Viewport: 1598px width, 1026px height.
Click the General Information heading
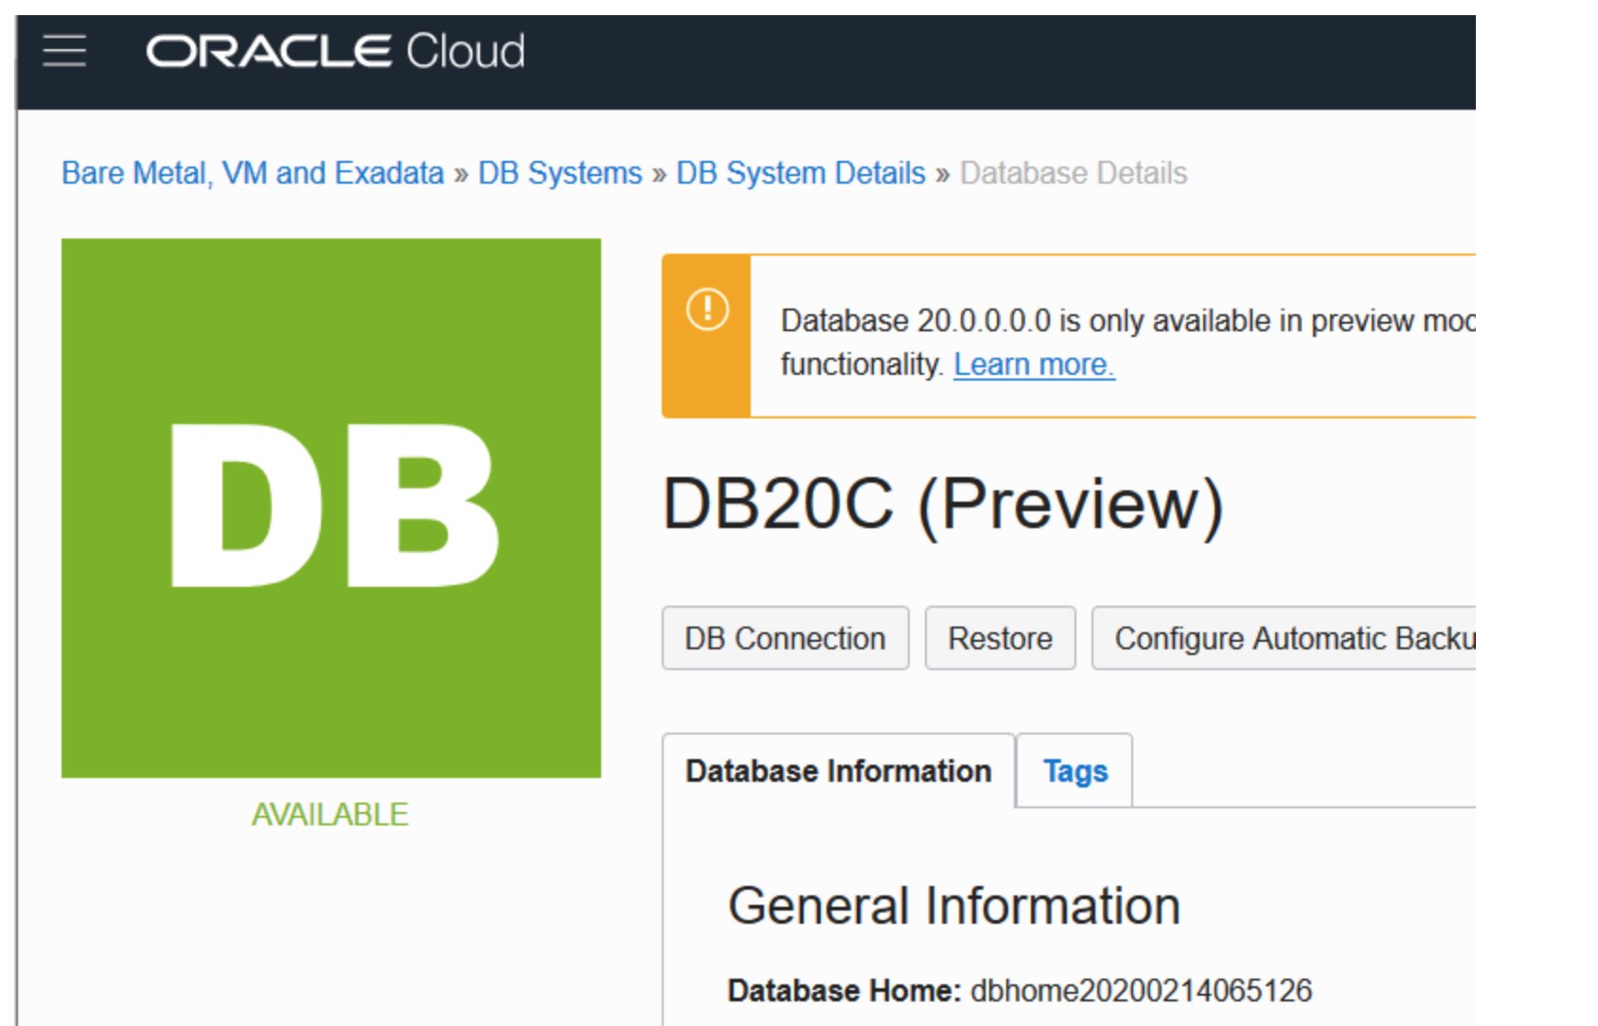(954, 906)
